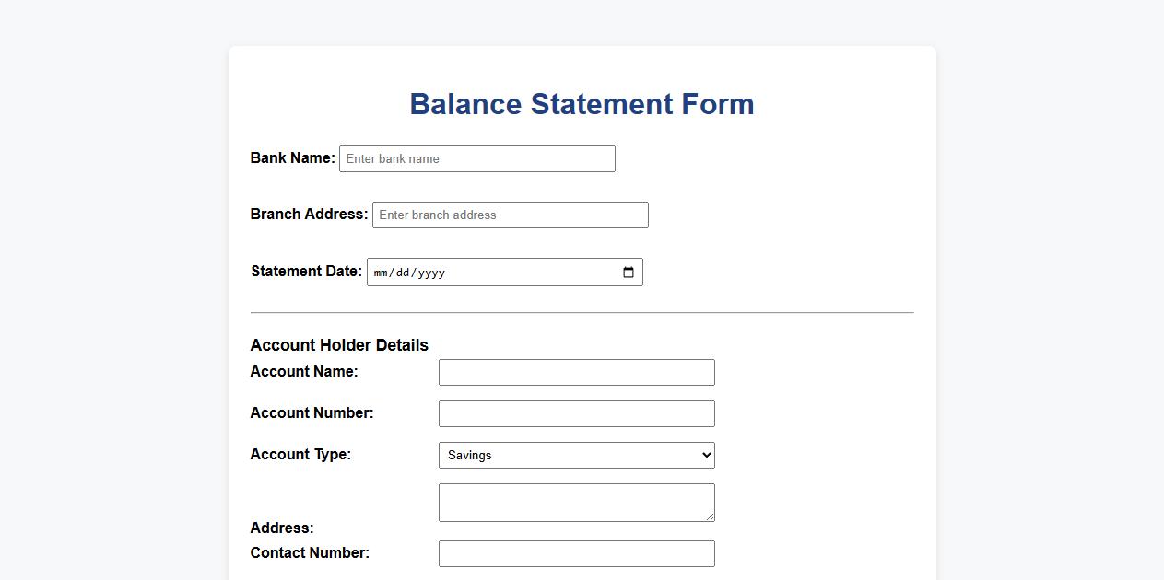Click the Bank Name label
The image size is (1164, 580).
click(x=292, y=157)
